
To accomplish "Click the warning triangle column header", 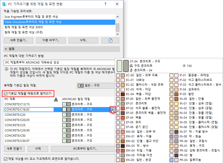I will (x=56, y=99).
